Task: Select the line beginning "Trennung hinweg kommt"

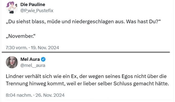Action: (87, 84)
